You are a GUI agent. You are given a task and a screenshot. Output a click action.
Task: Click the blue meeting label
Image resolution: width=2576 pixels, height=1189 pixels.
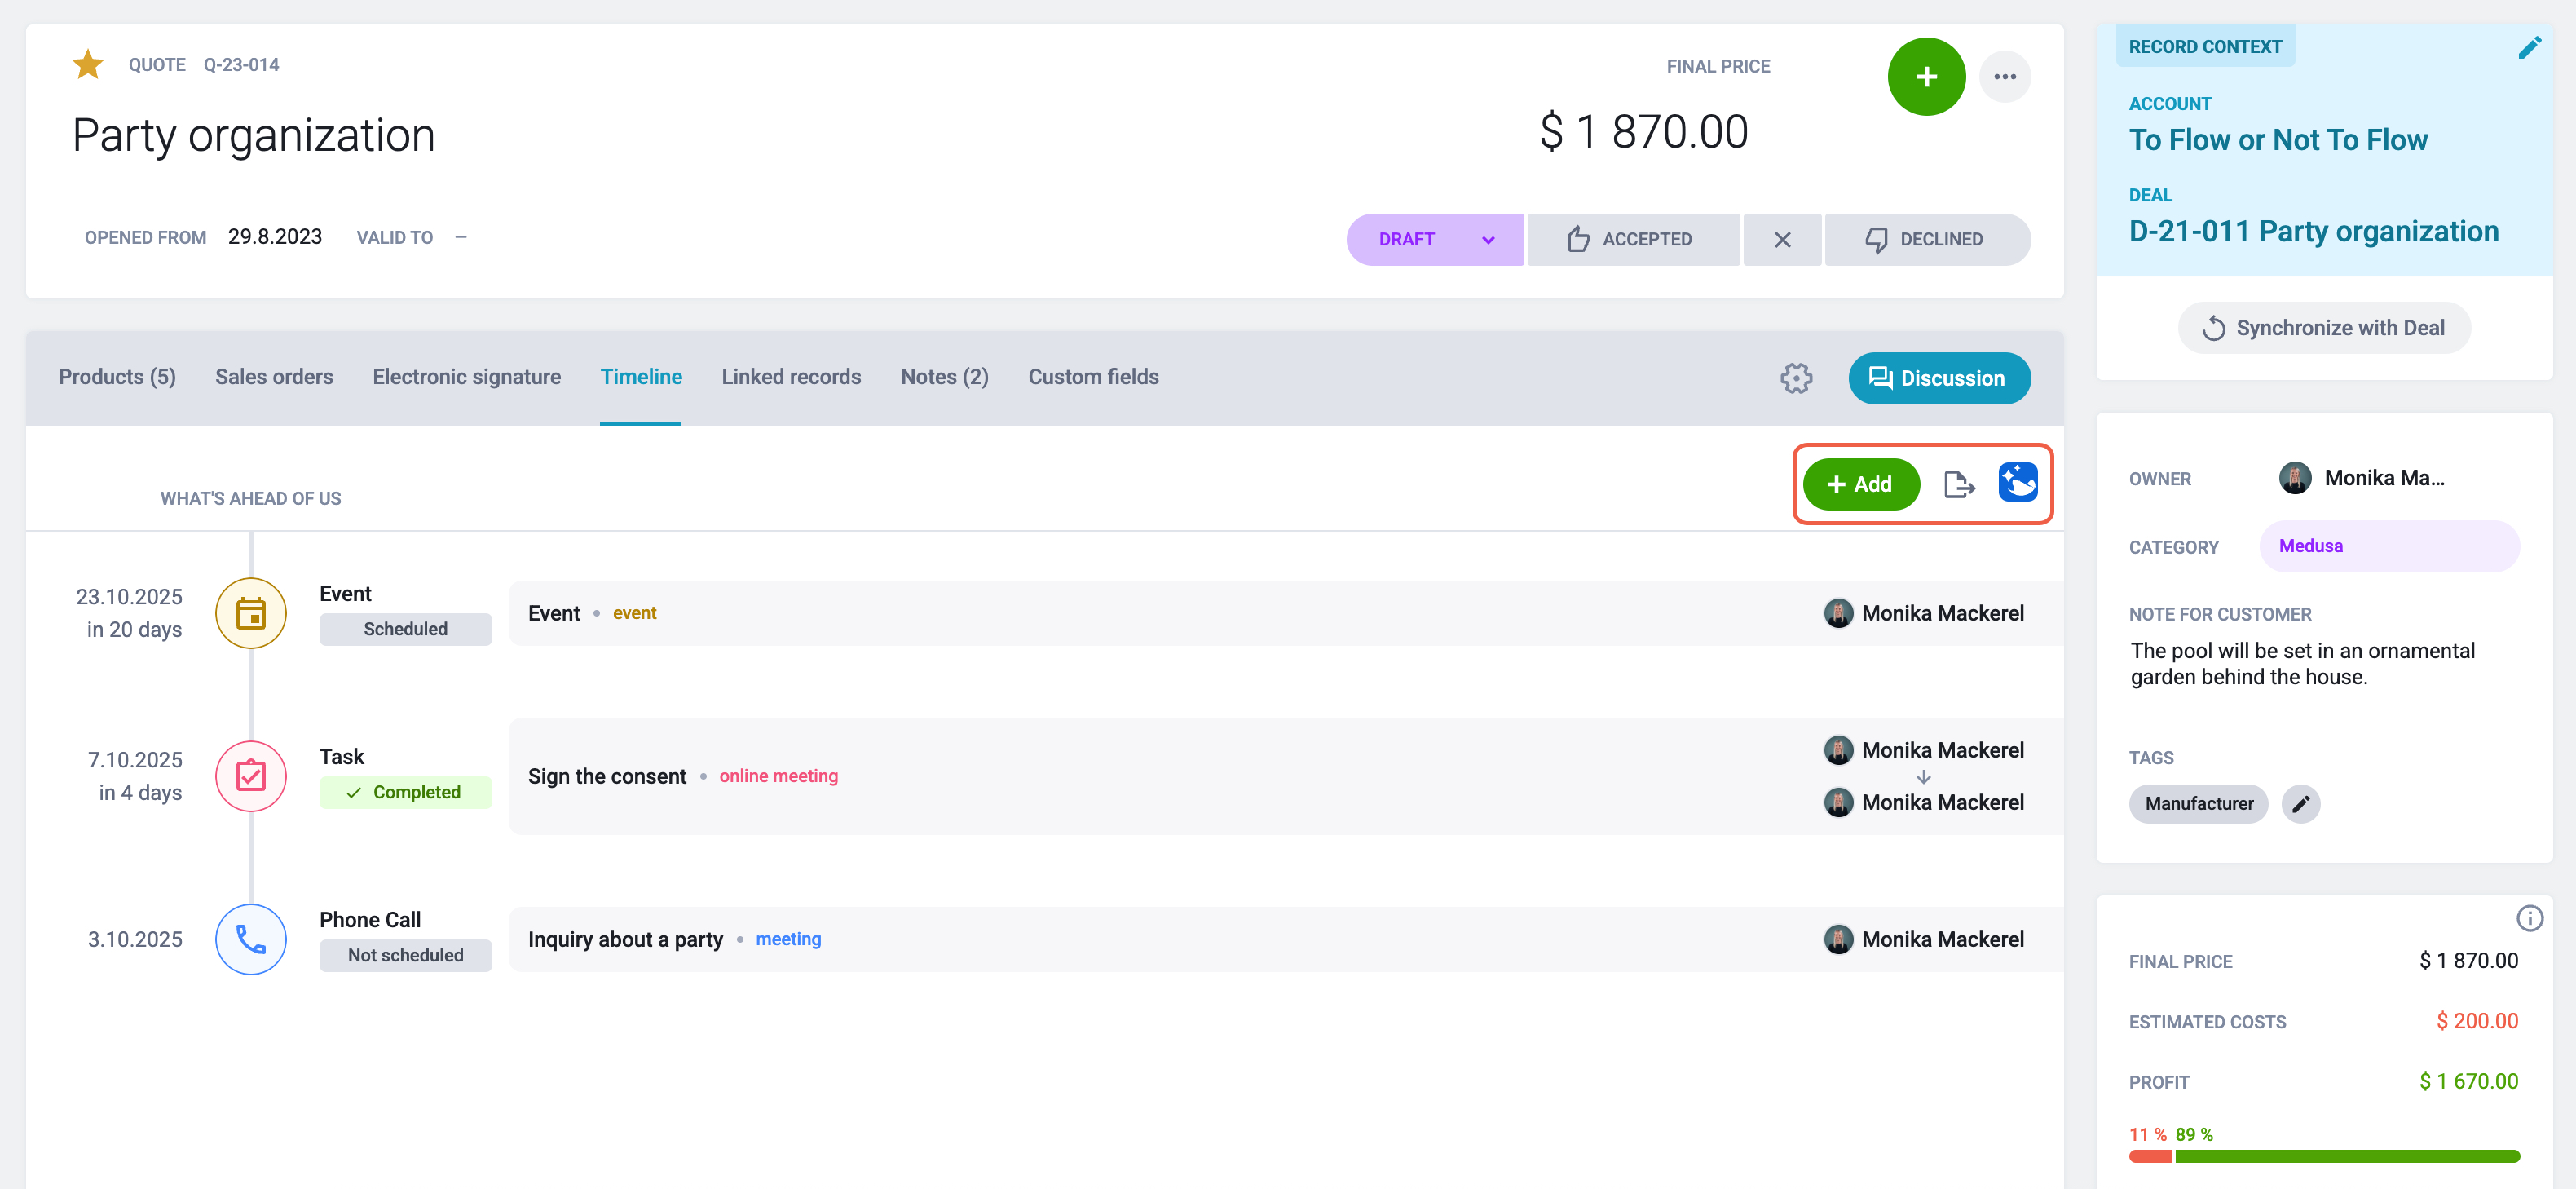pyautogui.click(x=788, y=939)
